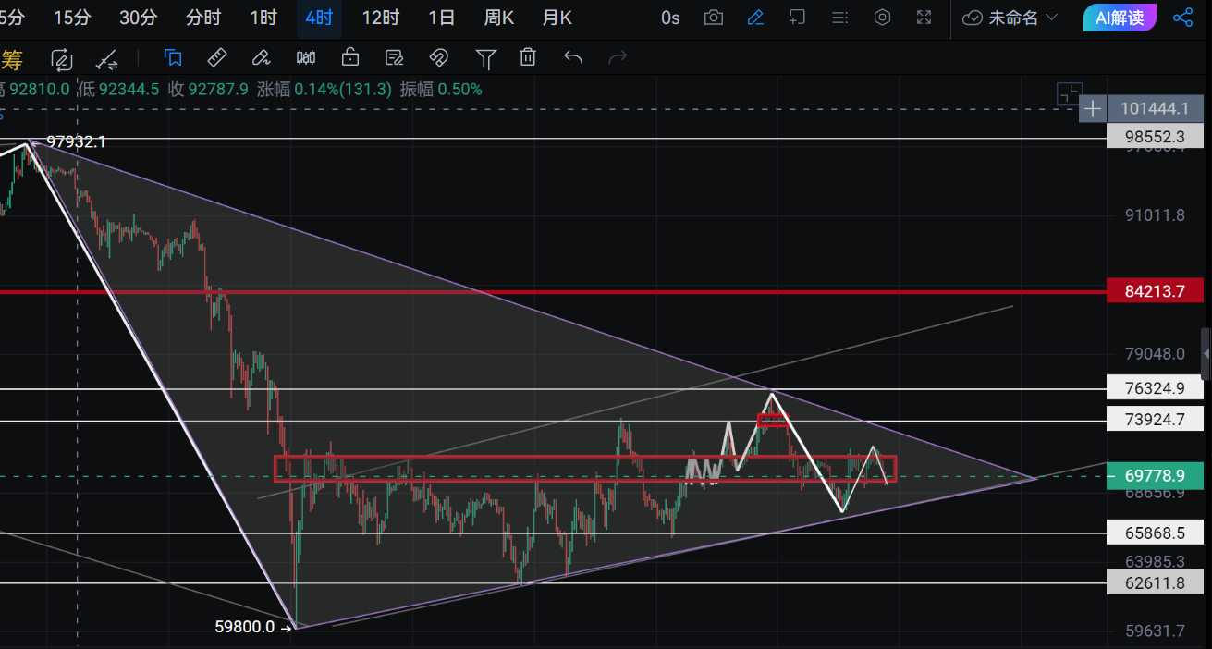Image resolution: width=1212 pixels, height=649 pixels.
Task: Click the plus button beside 101444.1
Action: point(1093,109)
